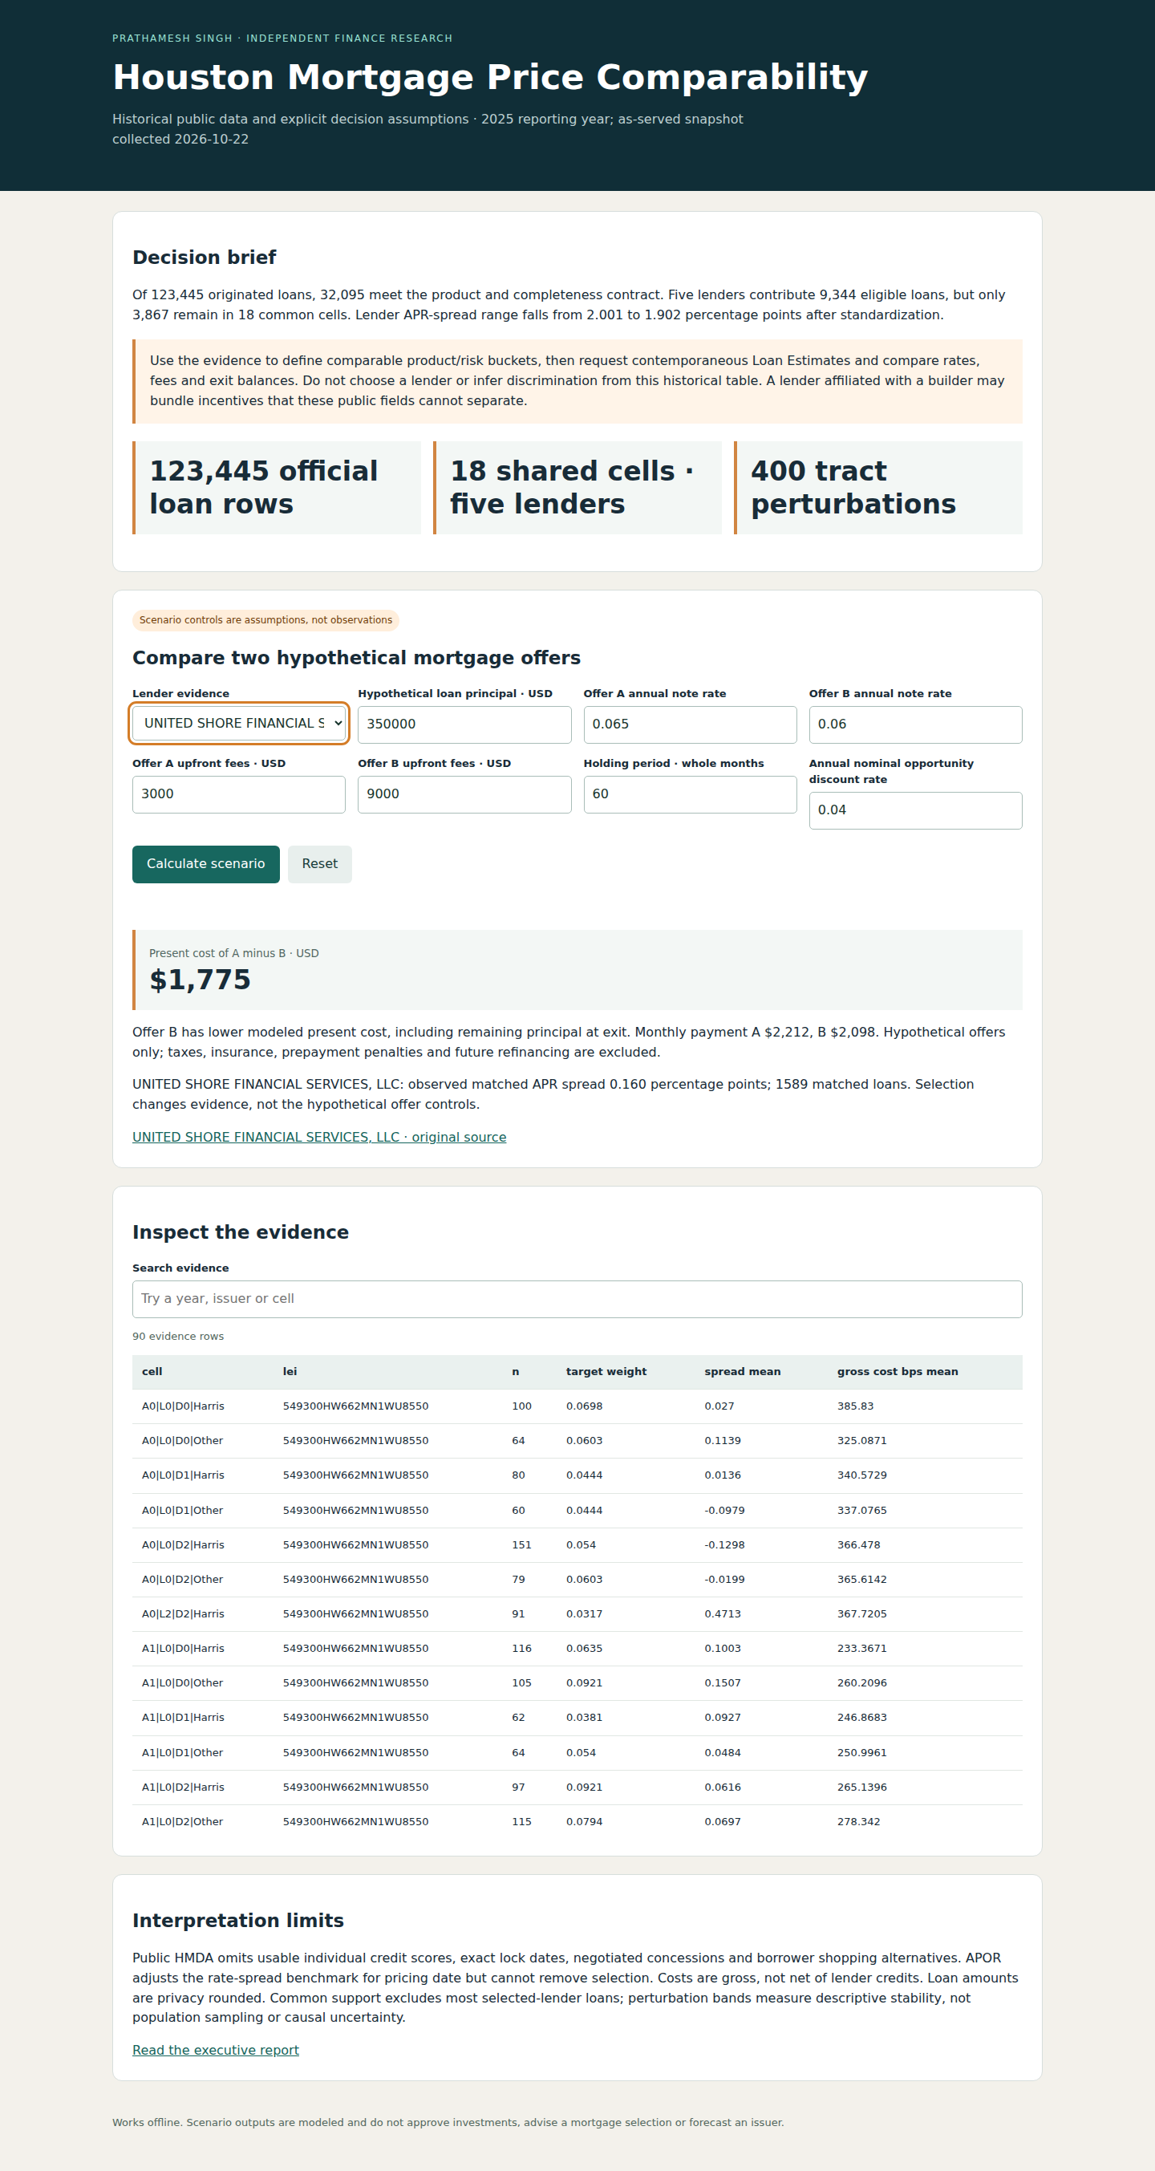This screenshot has width=1155, height=2171.
Task: Run the Calculate scenario button
Action: [x=205, y=864]
